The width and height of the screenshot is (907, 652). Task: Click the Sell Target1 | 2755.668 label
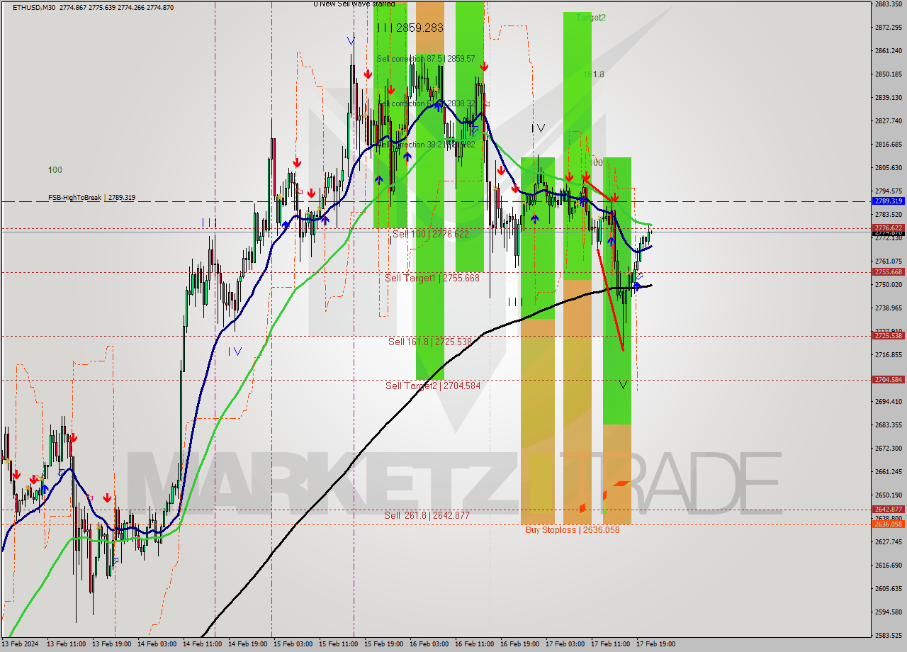coord(432,278)
